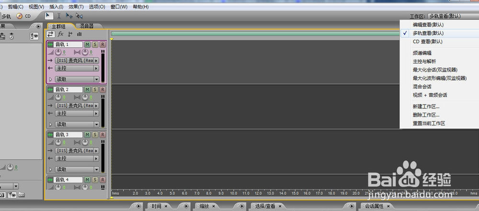479x211 pixels.
Task: Solo 音轨 1 with S button
Action: pos(95,44)
